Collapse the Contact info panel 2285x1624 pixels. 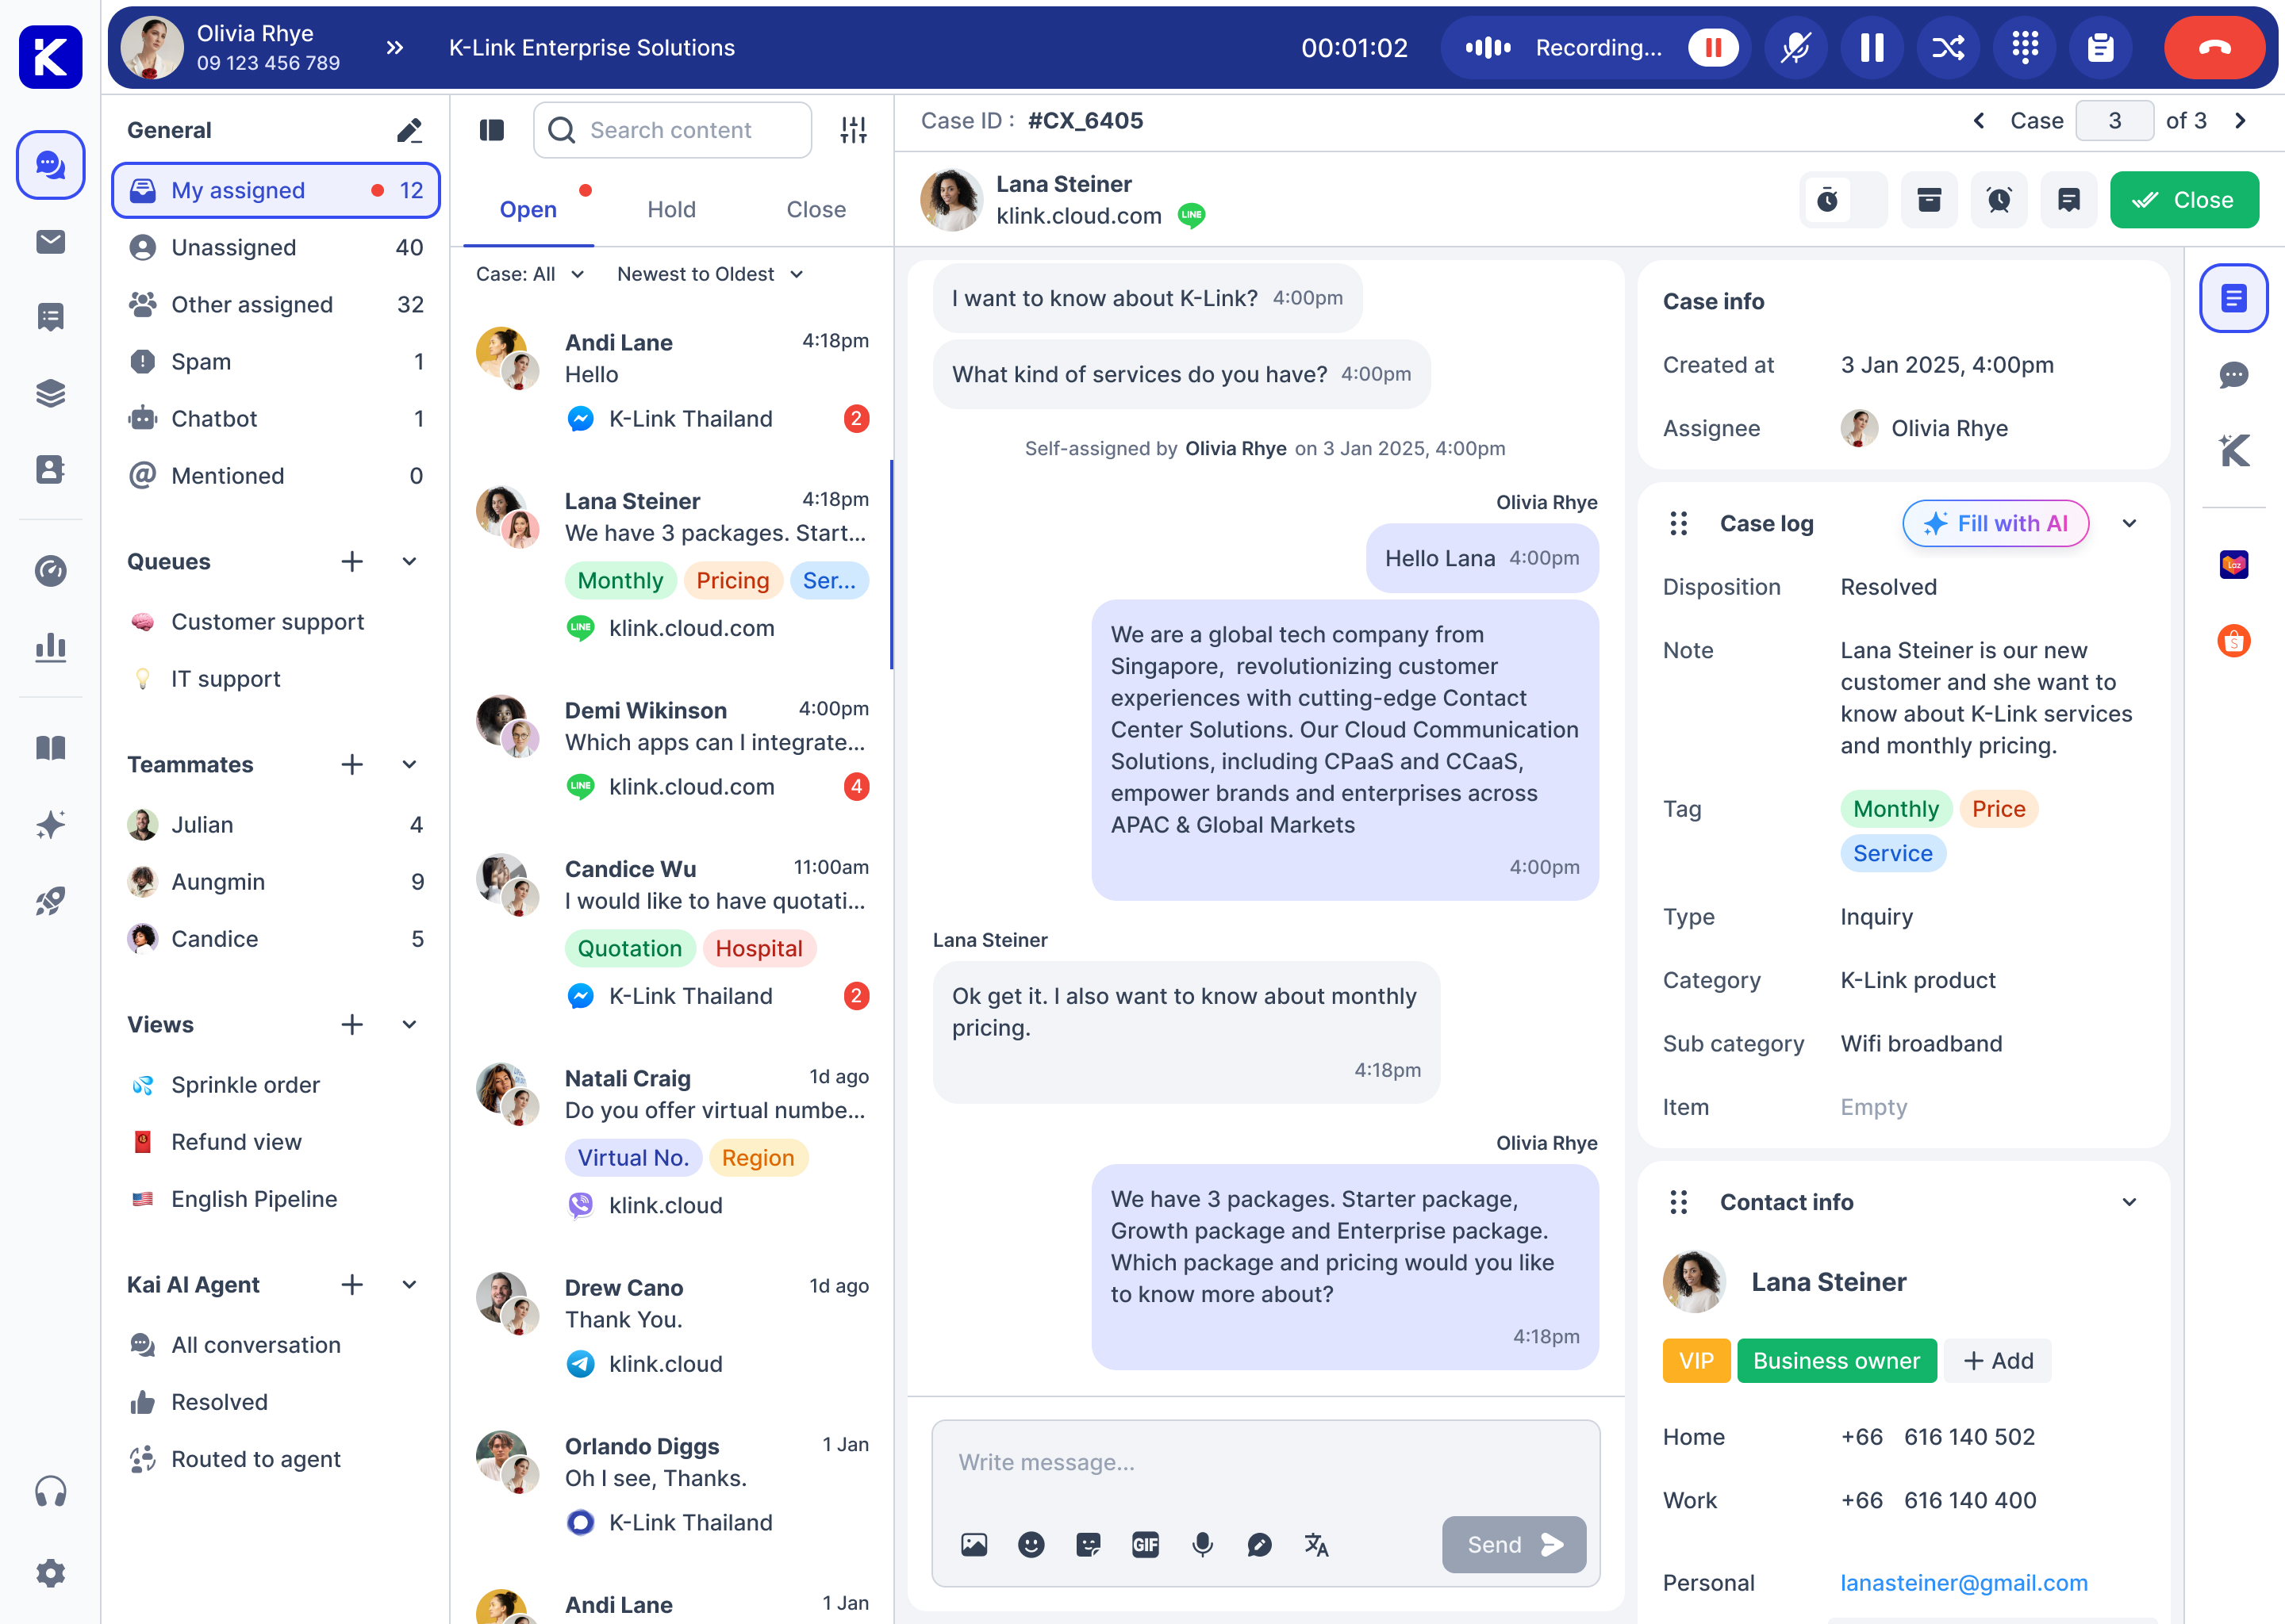point(2129,1202)
